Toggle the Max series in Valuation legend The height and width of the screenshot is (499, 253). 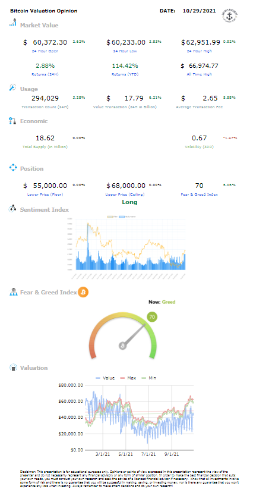coord(128,378)
